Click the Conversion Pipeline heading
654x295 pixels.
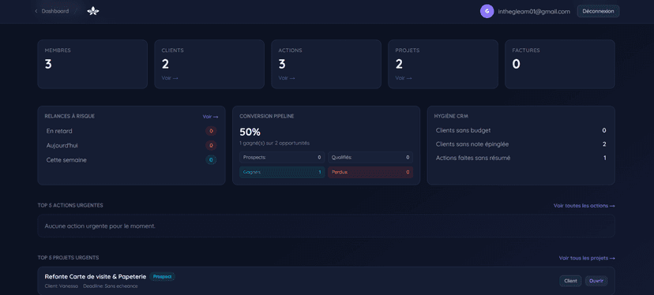(x=266, y=116)
